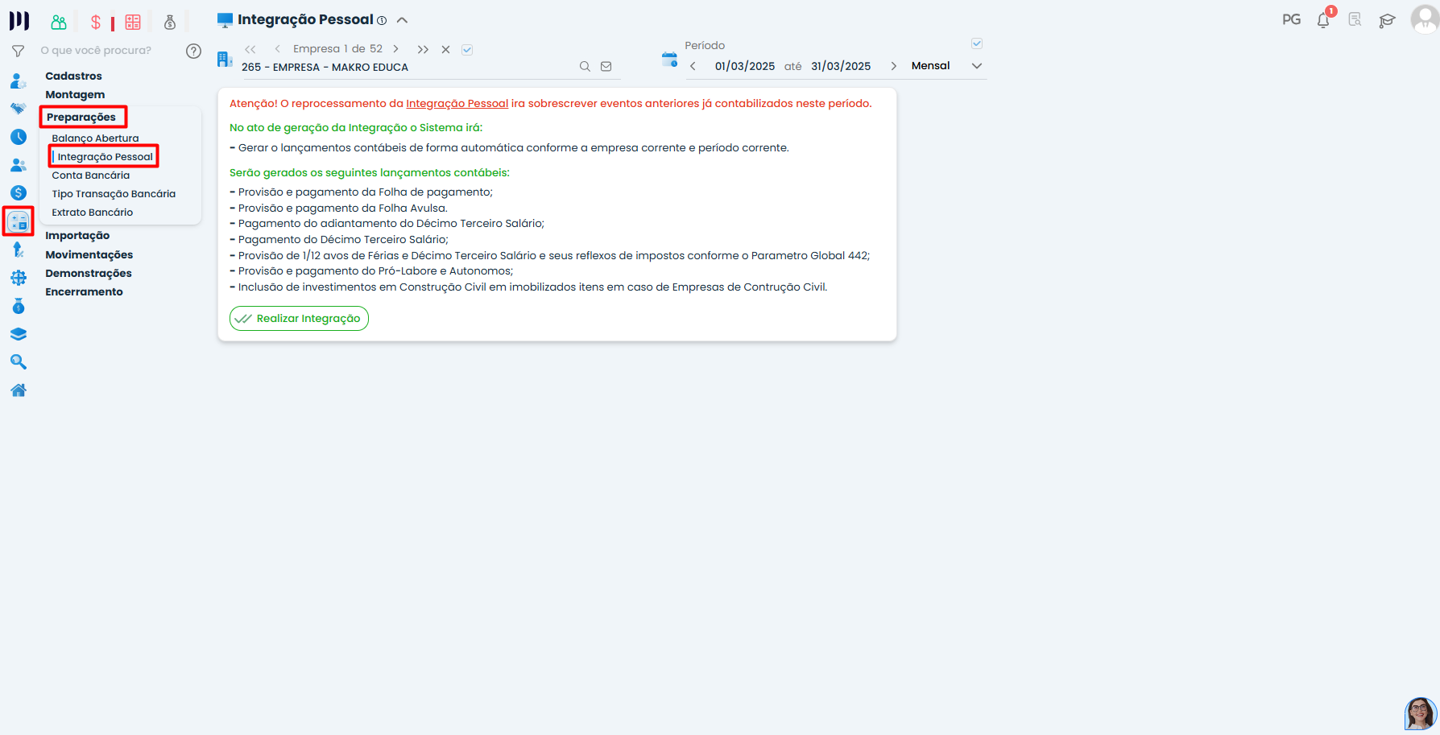Jump to the last company
1440x735 pixels.
[423, 49]
